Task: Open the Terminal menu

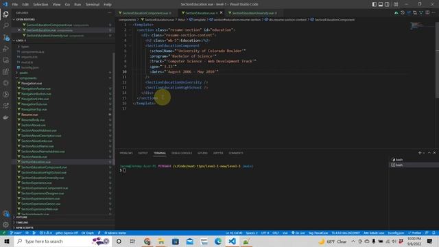Action: [x=93, y=4]
